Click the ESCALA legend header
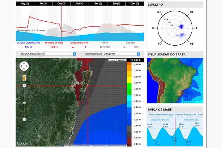 click(135, 60)
